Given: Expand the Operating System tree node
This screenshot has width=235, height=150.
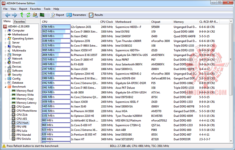Looking at the screenshot, I should pyautogui.click(x=6, y=39).
